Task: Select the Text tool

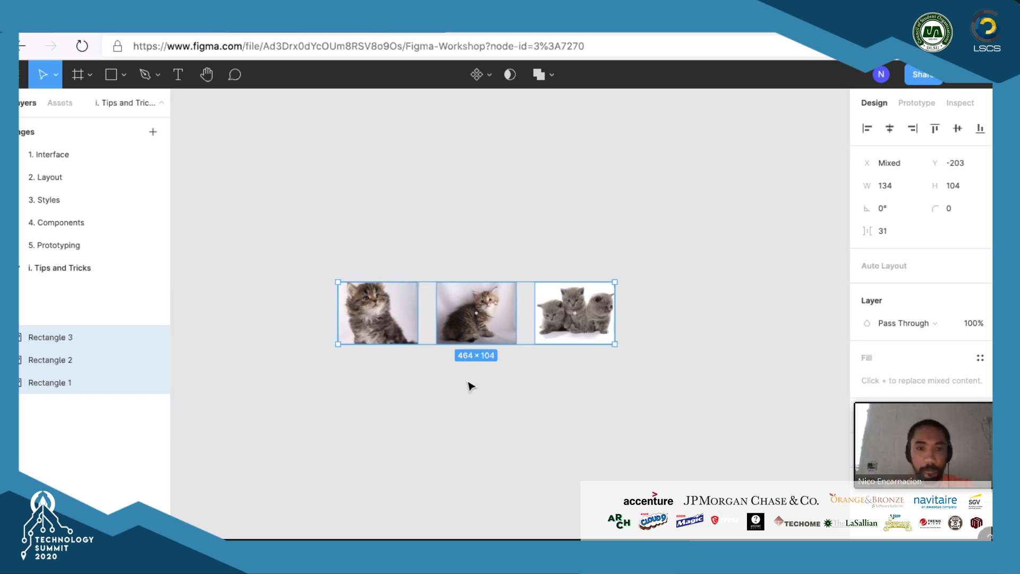Action: tap(178, 75)
